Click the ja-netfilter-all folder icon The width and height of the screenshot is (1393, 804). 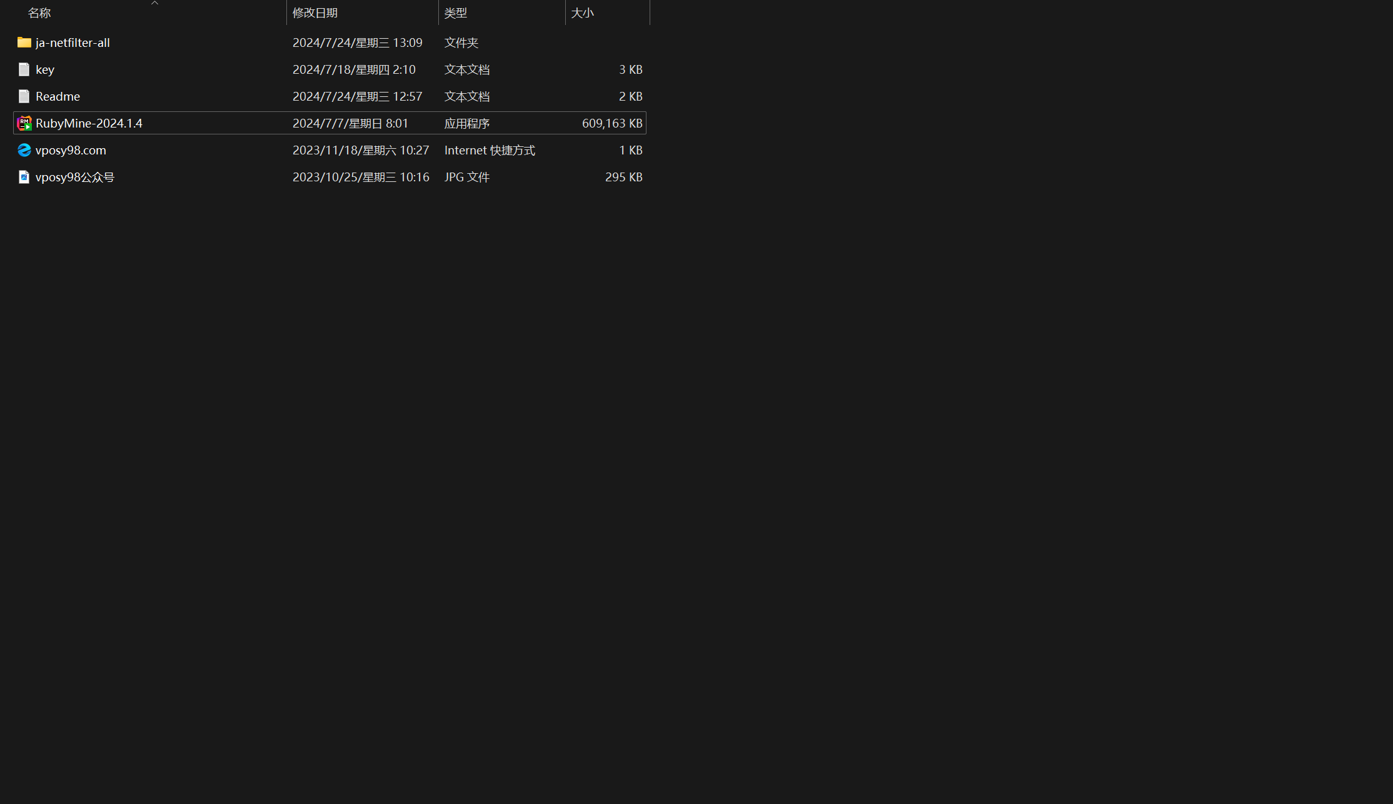click(x=24, y=43)
